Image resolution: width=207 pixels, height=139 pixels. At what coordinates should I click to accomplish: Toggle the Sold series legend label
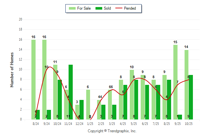coord(107,8)
